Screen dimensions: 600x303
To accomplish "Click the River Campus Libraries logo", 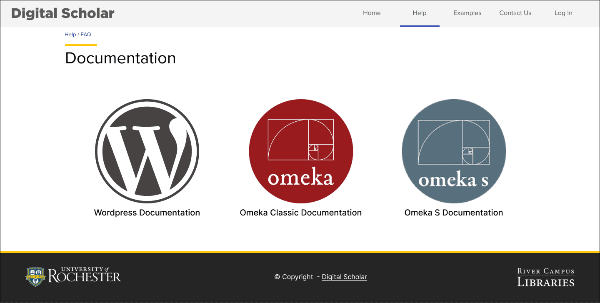I will (x=546, y=277).
